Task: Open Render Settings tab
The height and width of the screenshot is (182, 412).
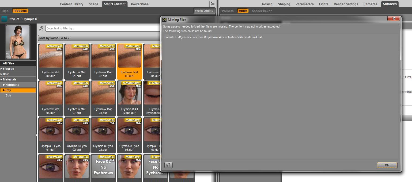Action: click(346, 4)
